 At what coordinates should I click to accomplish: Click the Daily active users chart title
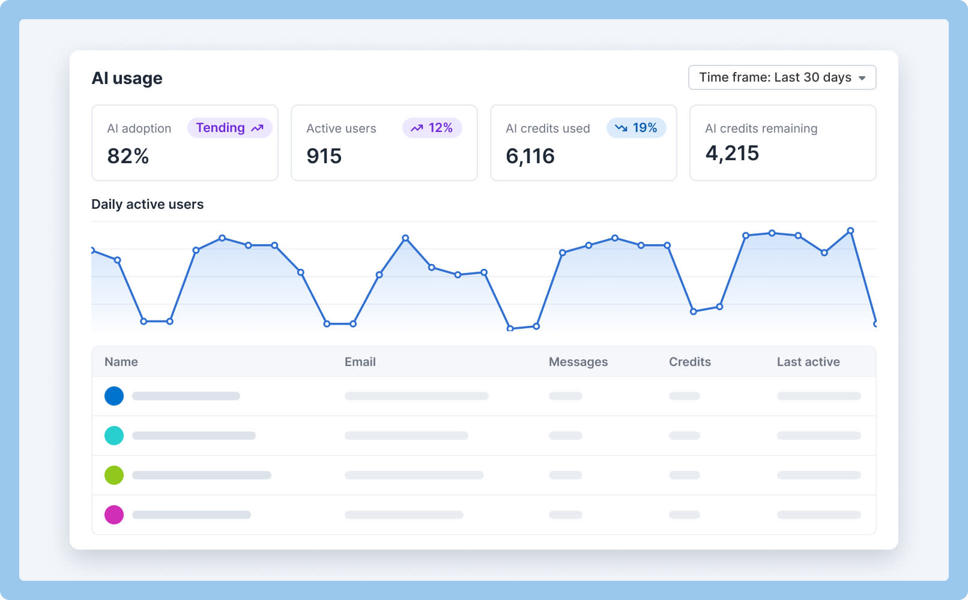pyautogui.click(x=147, y=205)
